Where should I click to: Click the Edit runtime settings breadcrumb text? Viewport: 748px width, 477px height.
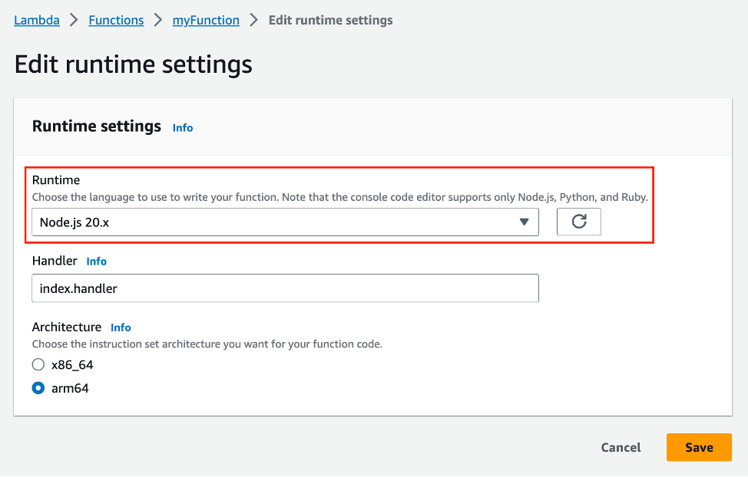330,20
